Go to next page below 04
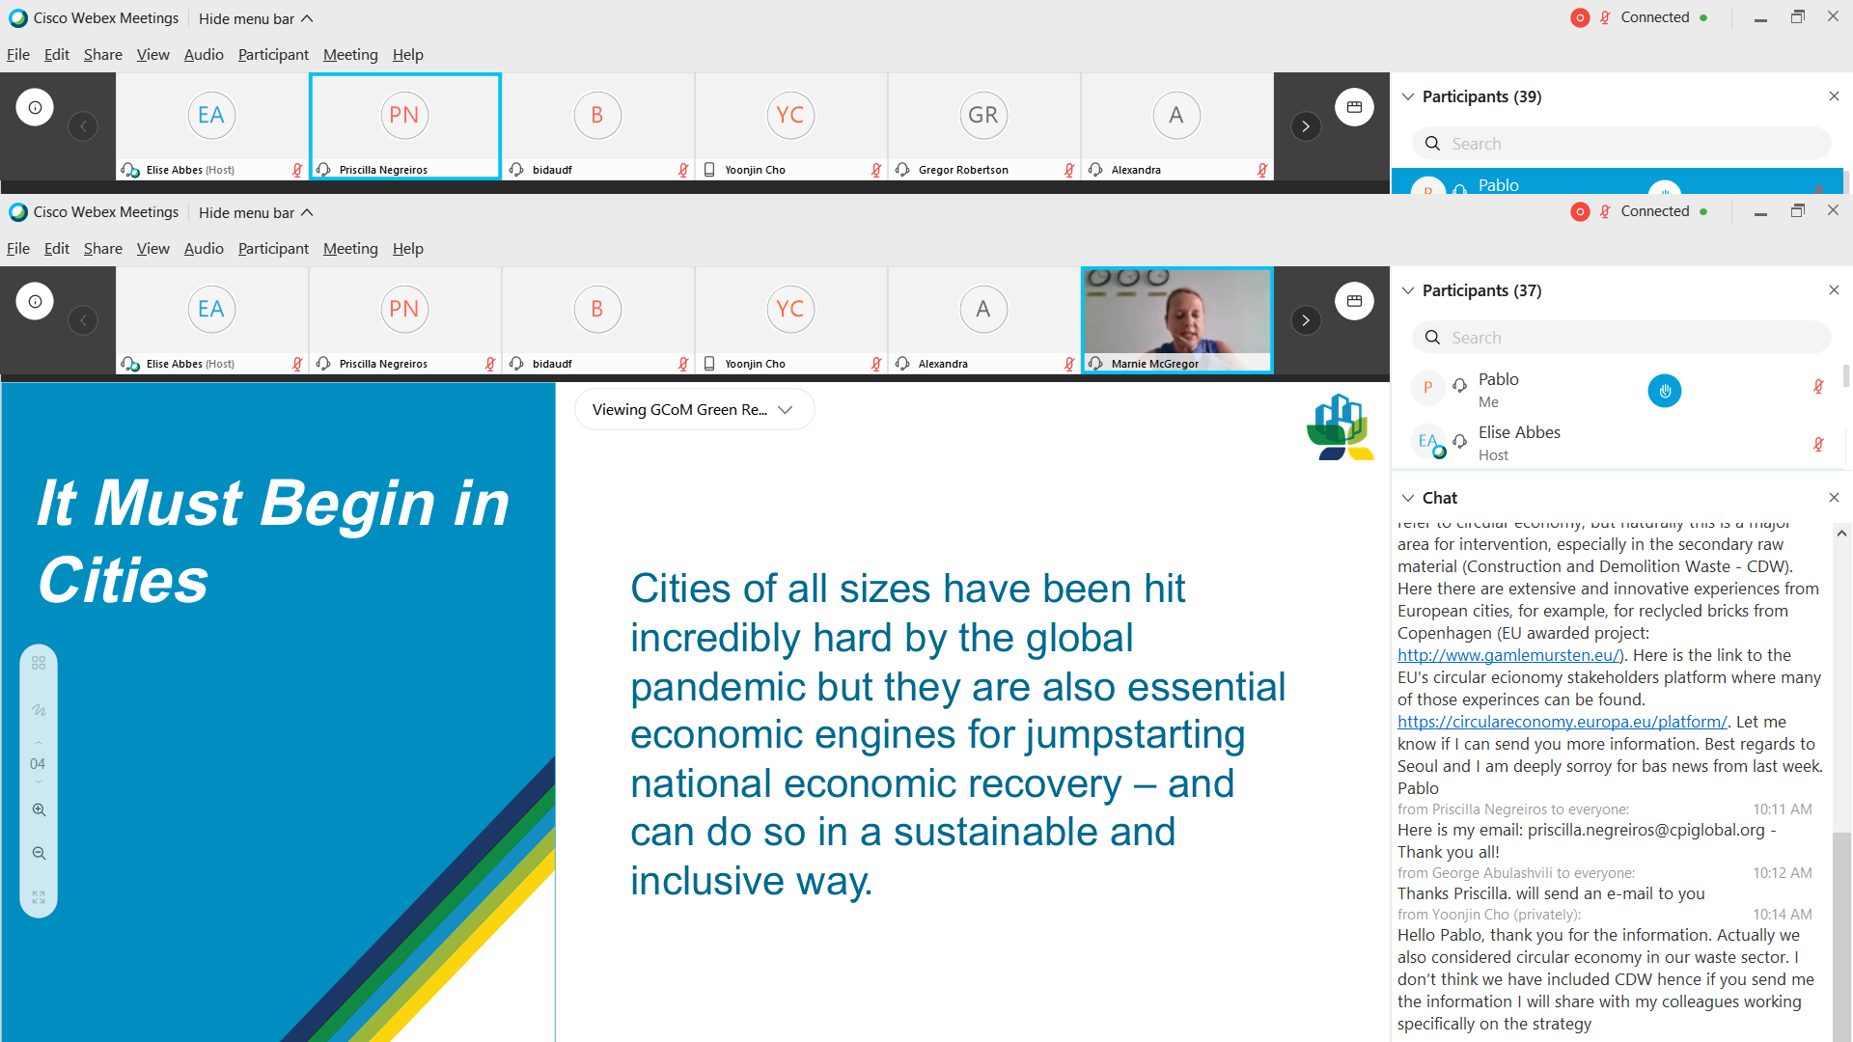The width and height of the screenshot is (1853, 1042). 39,782
